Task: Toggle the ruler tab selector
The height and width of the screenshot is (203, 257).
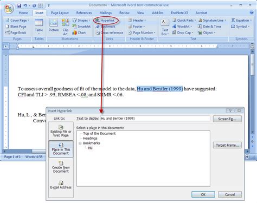Action: 6,47
